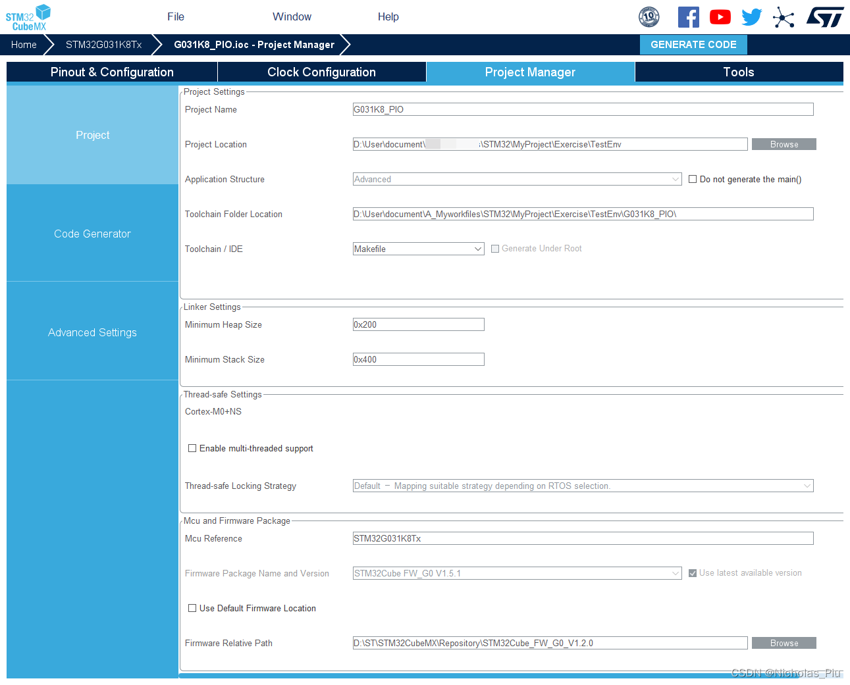Open the Help menu

388,17
